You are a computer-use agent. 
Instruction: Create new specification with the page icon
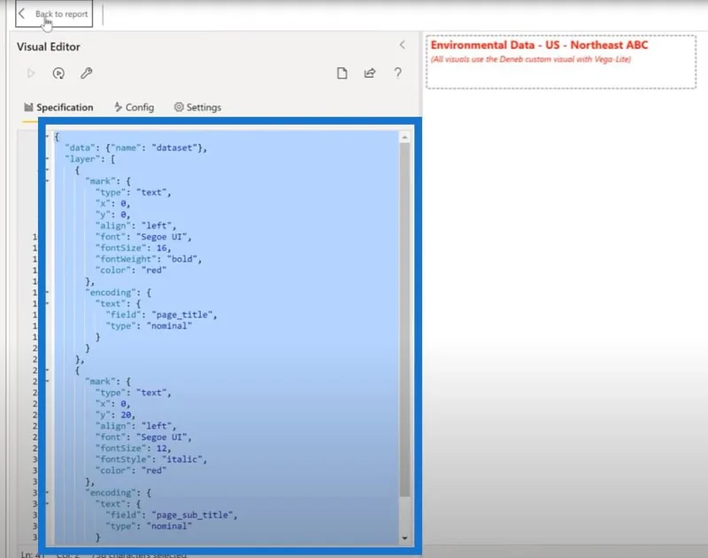pyautogui.click(x=342, y=73)
